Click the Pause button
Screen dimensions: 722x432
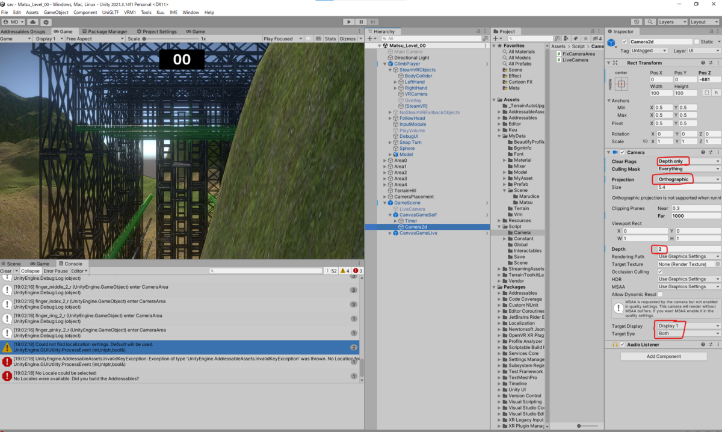[x=360, y=21]
